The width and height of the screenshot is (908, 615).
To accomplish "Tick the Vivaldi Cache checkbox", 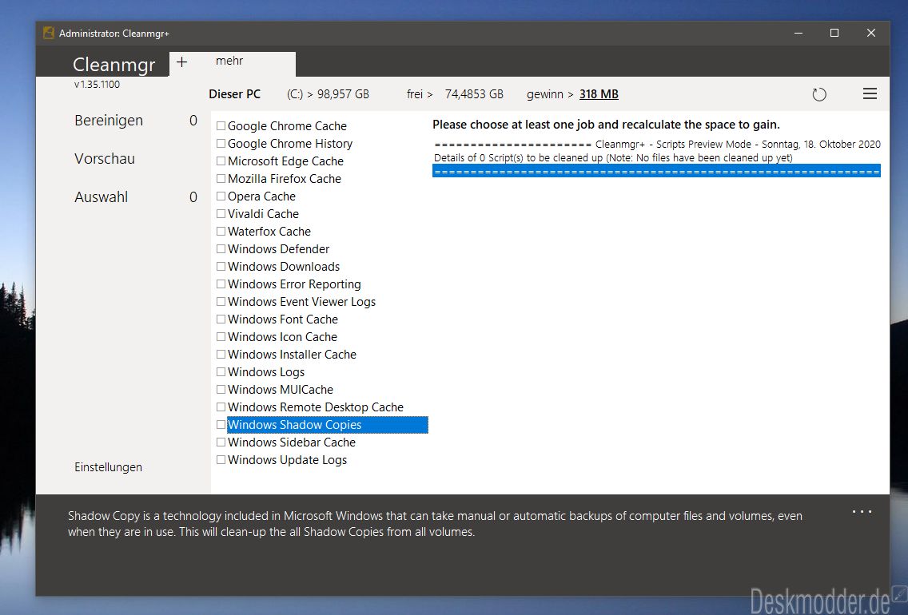I will [x=221, y=213].
